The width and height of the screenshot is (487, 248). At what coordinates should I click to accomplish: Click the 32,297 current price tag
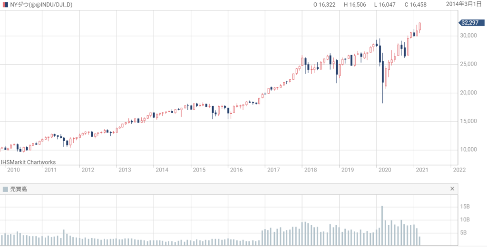pos(470,22)
